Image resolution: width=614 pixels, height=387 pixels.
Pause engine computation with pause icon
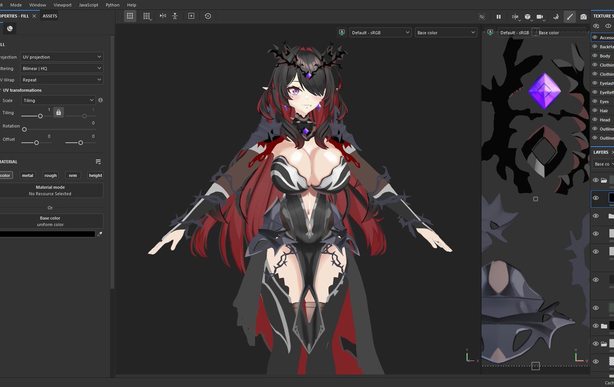click(x=498, y=17)
